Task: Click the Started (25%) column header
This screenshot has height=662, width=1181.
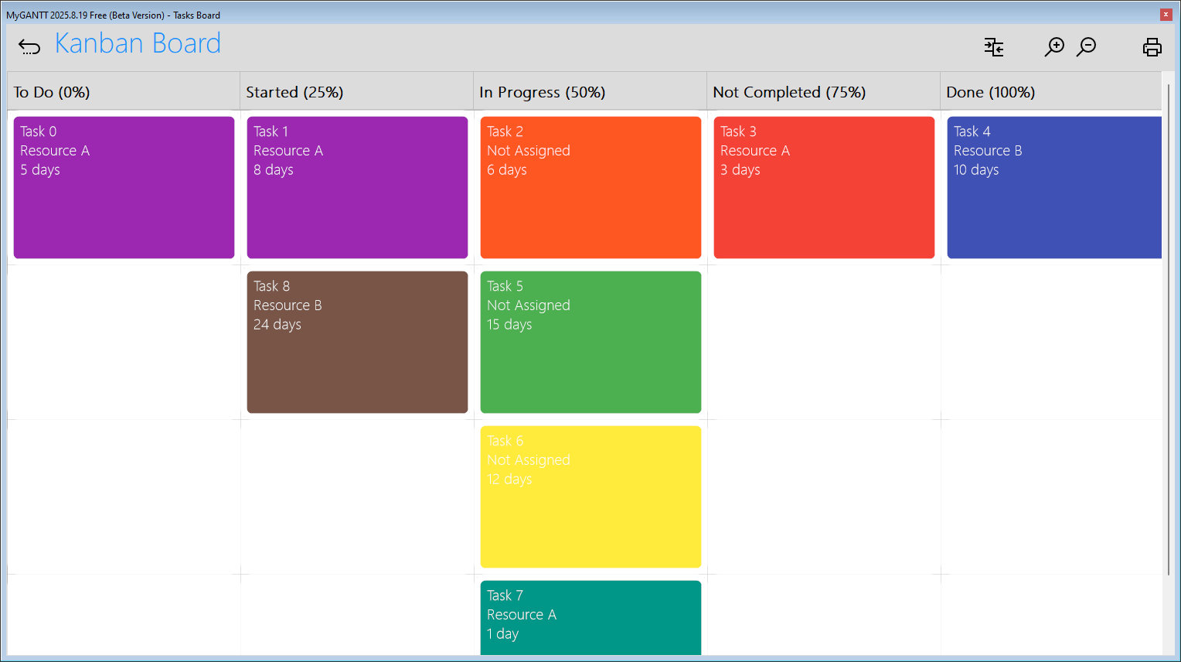Action: (x=357, y=91)
